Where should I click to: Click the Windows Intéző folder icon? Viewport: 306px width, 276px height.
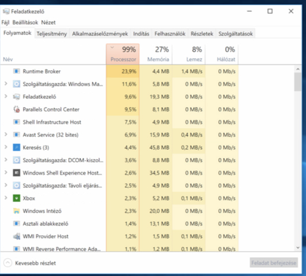[17, 211]
